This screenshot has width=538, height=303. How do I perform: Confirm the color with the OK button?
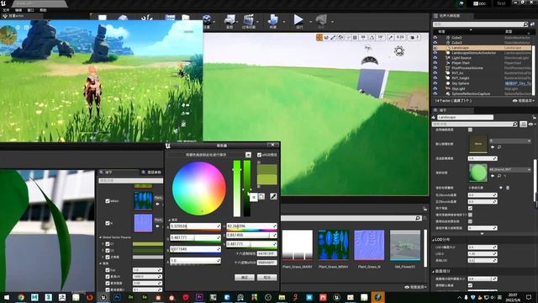(x=245, y=277)
